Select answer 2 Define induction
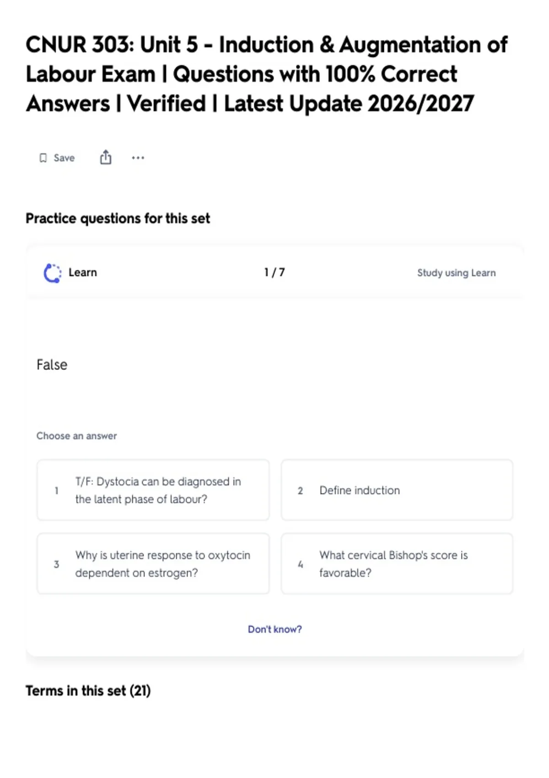Image resolution: width=549 pixels, height=778 pixels. (x=397, y=490)
